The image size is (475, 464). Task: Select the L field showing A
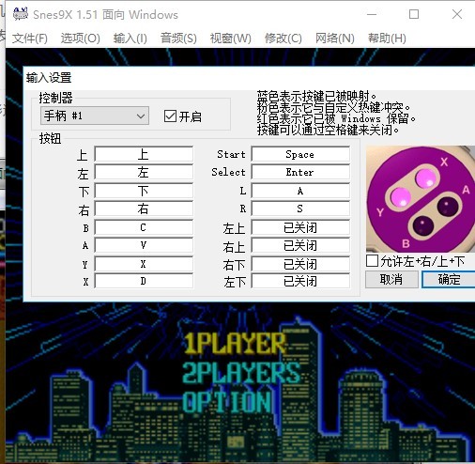tap(300, 191)
